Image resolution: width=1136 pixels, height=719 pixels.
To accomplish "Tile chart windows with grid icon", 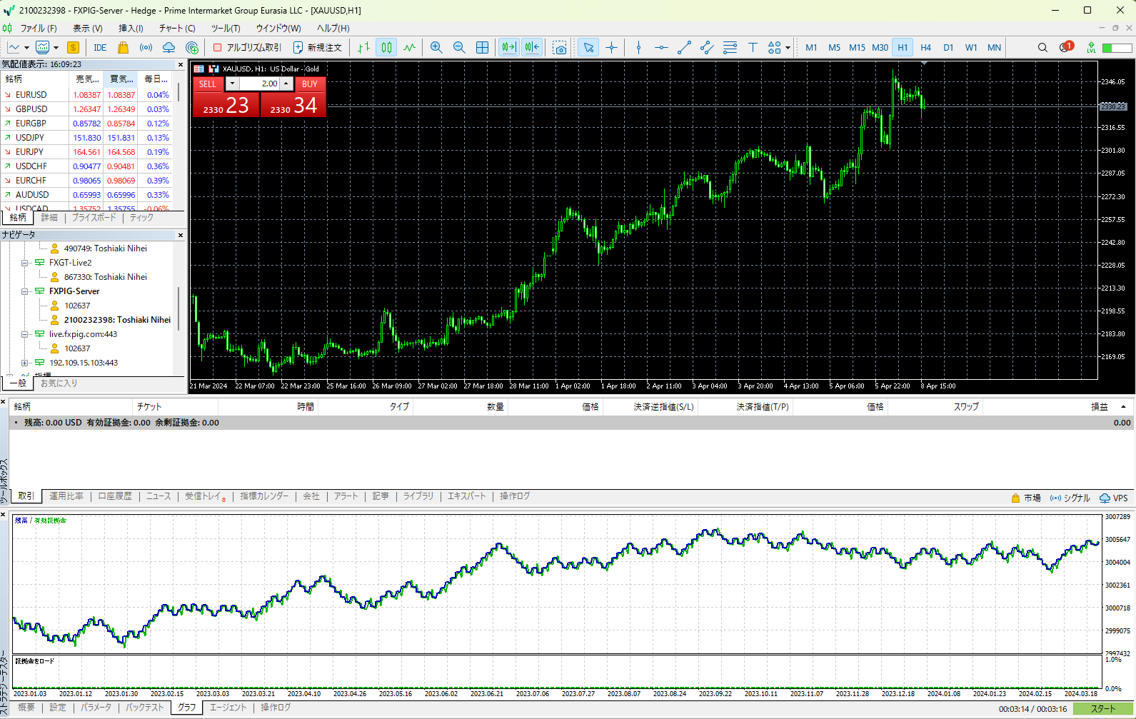I will click(483, 48).
